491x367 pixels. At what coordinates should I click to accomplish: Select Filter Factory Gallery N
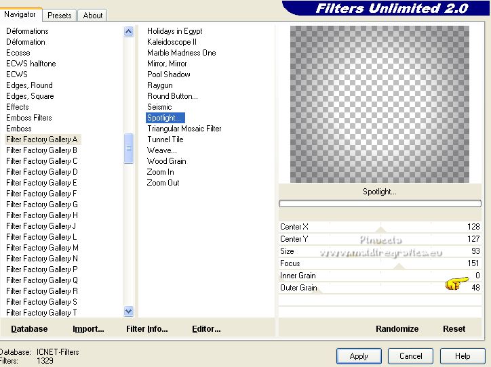41,259
